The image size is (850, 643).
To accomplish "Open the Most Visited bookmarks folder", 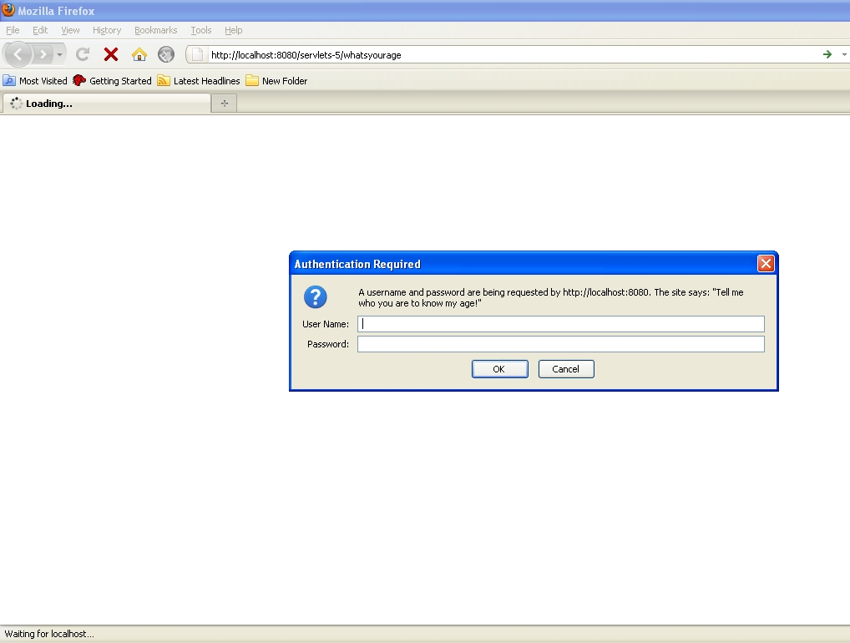I will (x=35, y=80).
